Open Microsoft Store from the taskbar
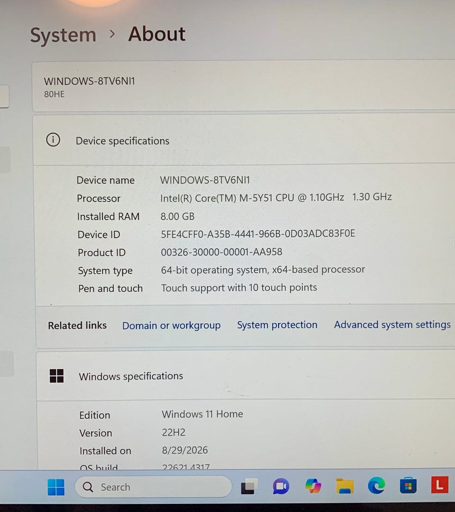The height and width of the screenshot is (512, 455). [408, 485]
